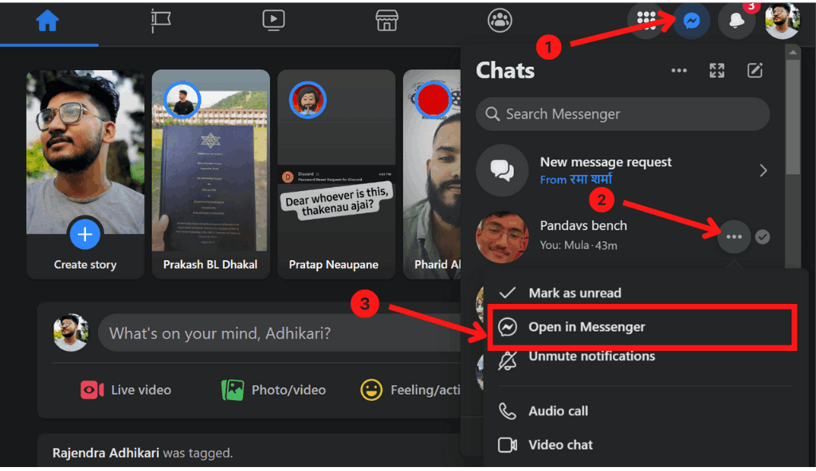Select Open in Messenger

641,327
